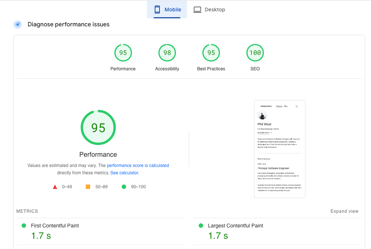Click the green circle 90–100 legend icon

[x=124, y=187]
